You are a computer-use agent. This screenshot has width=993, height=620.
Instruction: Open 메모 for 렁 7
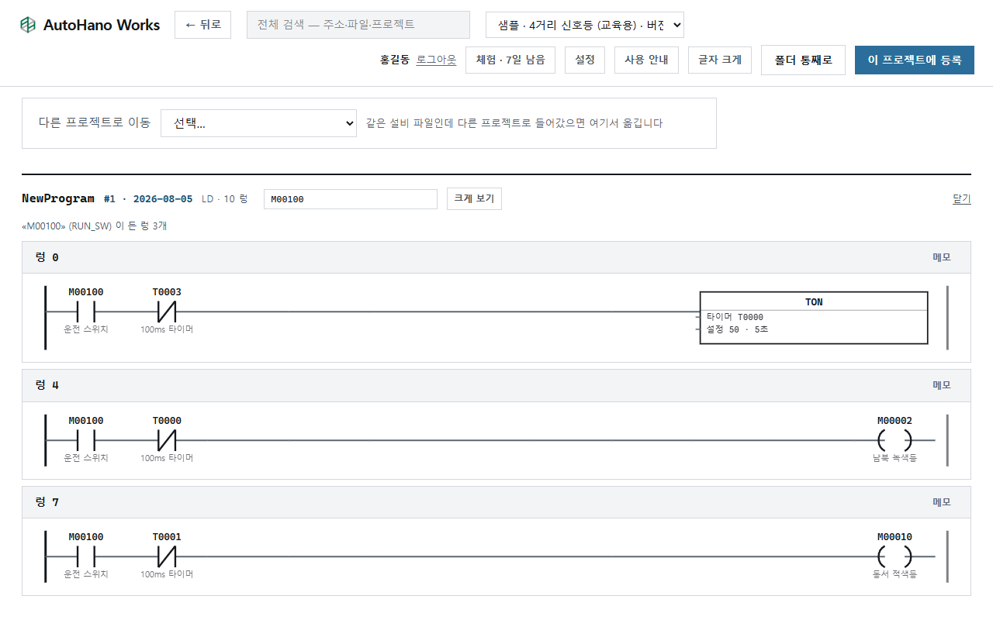941,502
